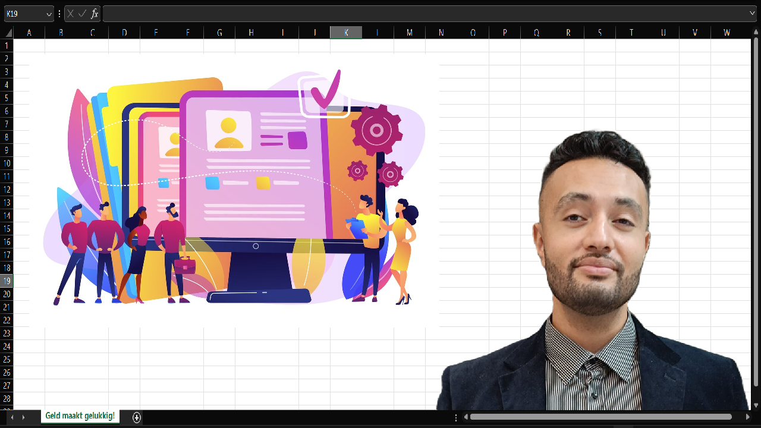Open the Name Box dropdown arrow

coord(48,14)
